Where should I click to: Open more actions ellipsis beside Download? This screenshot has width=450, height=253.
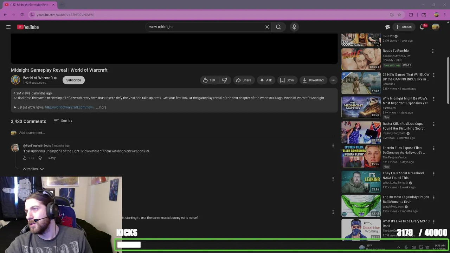[x=333, y=80]
